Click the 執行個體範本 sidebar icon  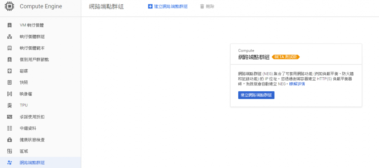(x=9, y=48)
